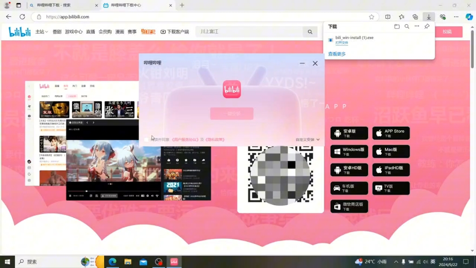Download the Windows版 client
The image size is (476, 268).
[349, 151]
